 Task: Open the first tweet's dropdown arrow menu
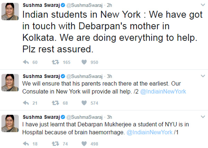coord(203,5)
